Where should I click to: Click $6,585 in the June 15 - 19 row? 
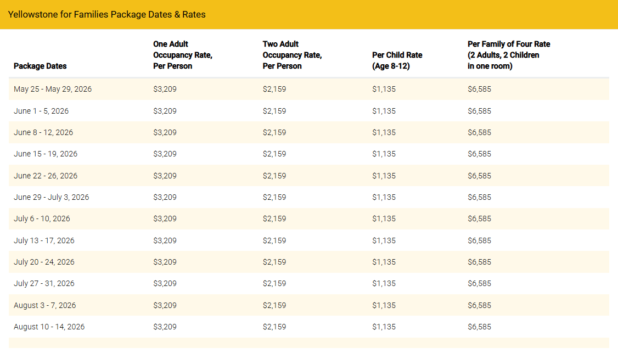[479, 154]
